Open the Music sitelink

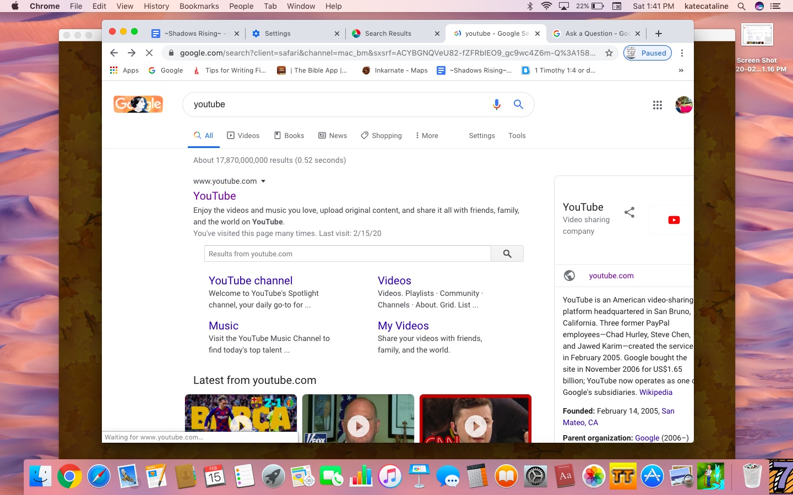[224, 326]
